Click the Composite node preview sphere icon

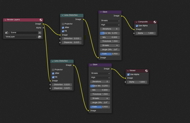[155, 22]
